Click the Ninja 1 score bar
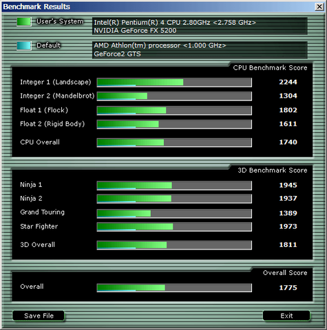This screenshot has width=327, height=330. point(174,186)
